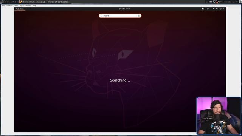The height and width of the screenshot is (136, 242).
Task: Clear the search text with the clear icon
Action: [139, 16]
